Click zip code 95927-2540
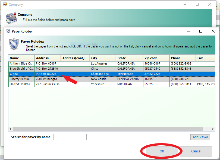 [156, 69]
